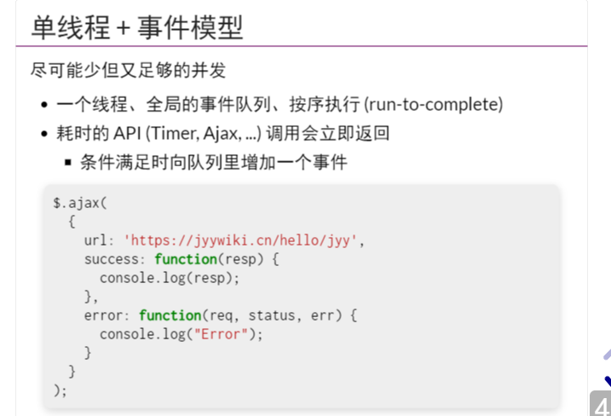Click the dark blue down navigation arrow
This screenshot has width=611, height=416.
coord(608,381)
